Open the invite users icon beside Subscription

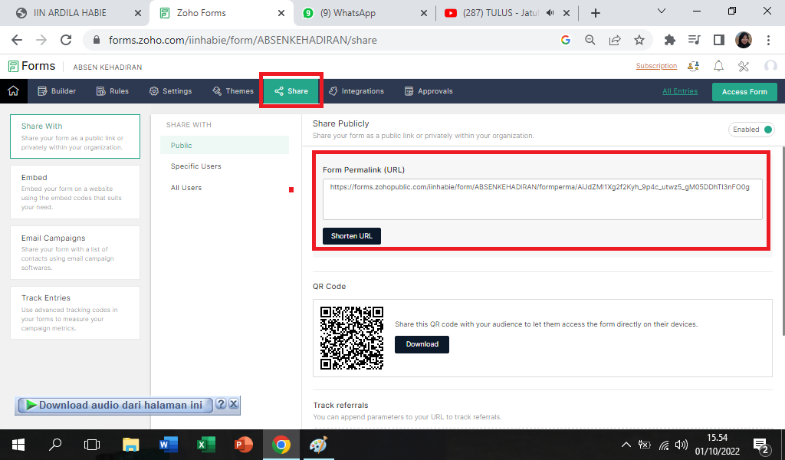tap(693, 66)
